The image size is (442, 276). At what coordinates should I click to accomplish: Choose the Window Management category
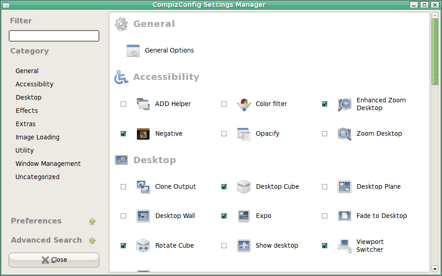pos(48,164)
